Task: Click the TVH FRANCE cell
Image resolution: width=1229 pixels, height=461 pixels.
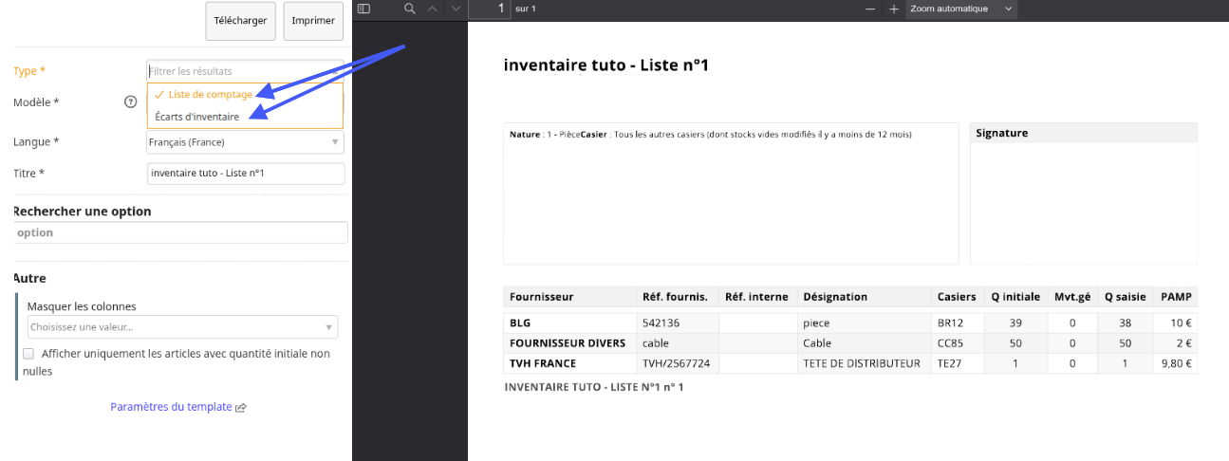Action: coord(570,363)
